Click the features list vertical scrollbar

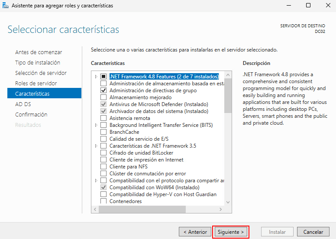228,95
